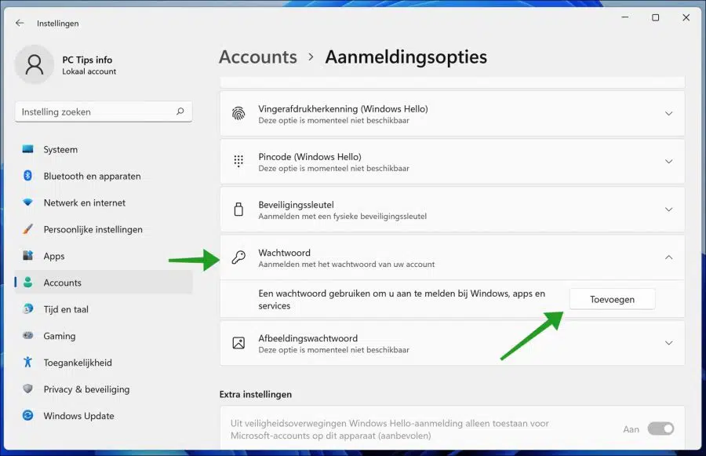Open Privacy & beveiliging label
Screen dimensions: 706x456
(x=86, y=389)
